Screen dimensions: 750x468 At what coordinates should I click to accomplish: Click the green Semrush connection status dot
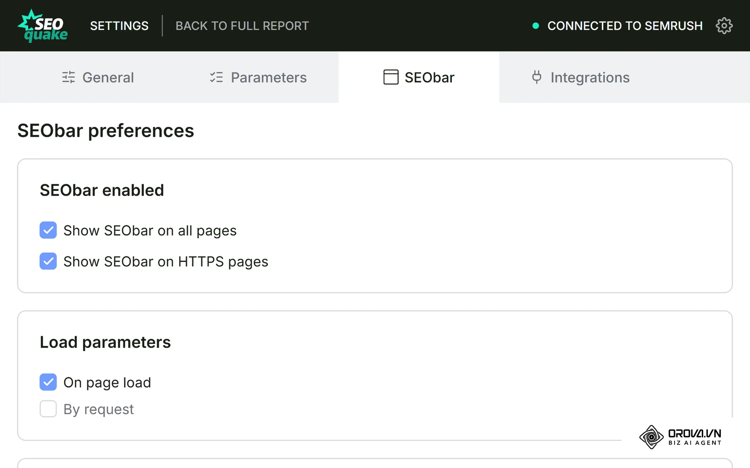[536, 26]
